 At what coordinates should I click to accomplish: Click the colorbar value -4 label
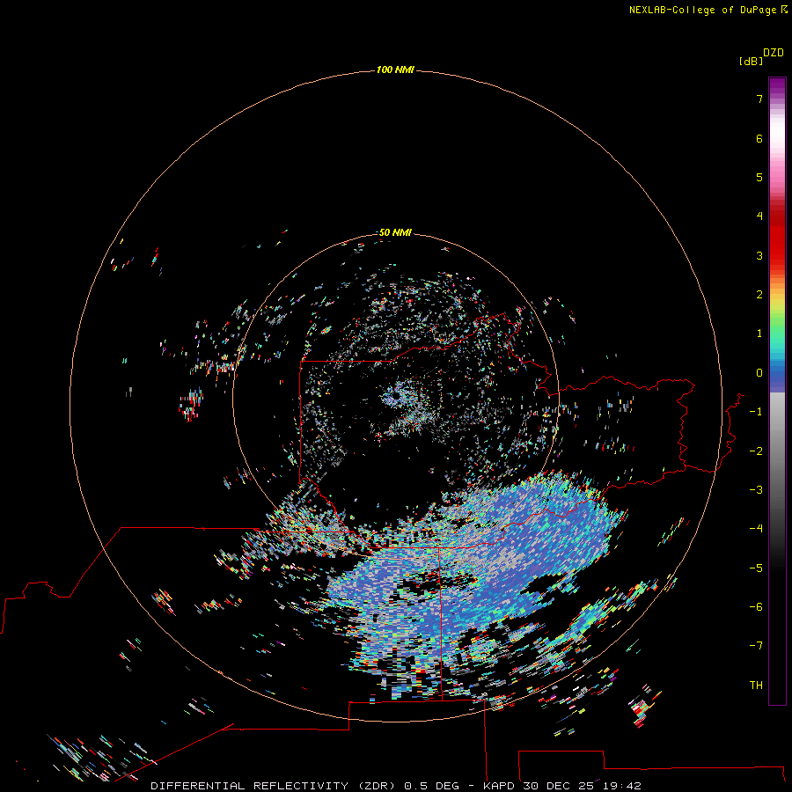pos(756,529)
